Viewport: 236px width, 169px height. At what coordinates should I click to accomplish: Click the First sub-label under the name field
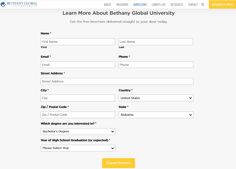44,47
